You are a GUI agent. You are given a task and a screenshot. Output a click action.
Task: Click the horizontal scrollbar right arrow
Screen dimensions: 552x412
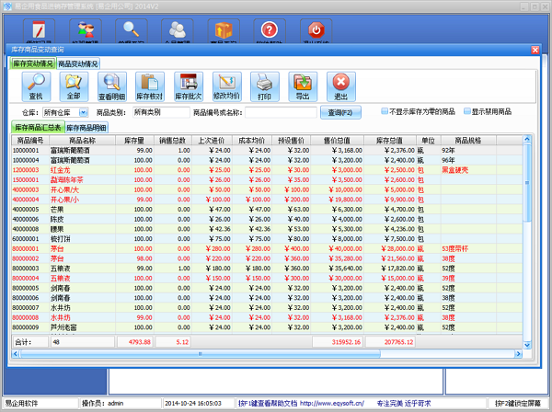518,353
